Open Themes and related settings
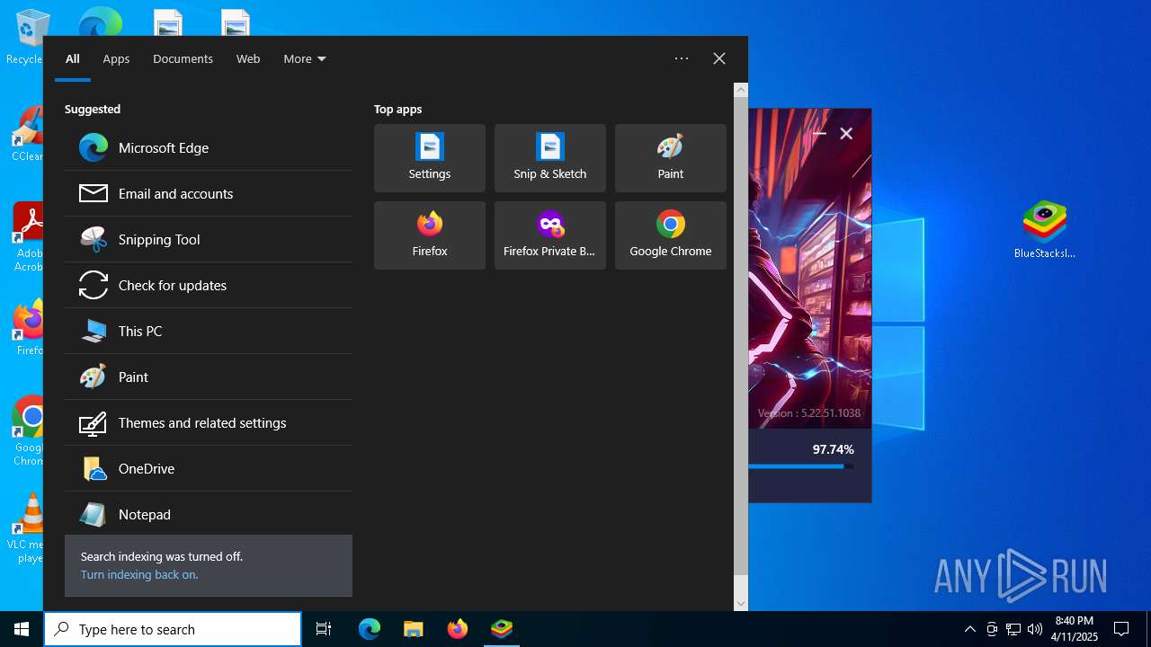 coord(209,422)
